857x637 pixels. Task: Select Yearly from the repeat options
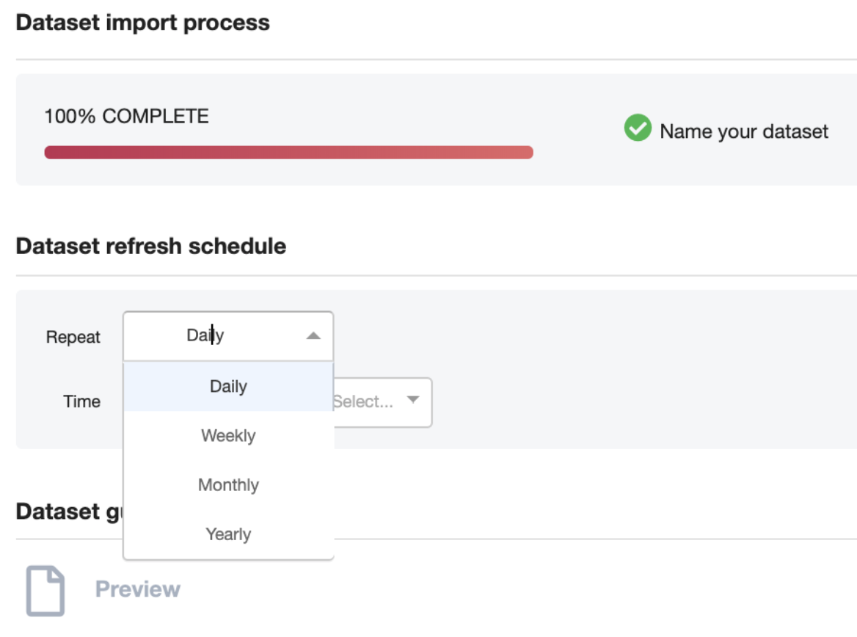point(228,534)
